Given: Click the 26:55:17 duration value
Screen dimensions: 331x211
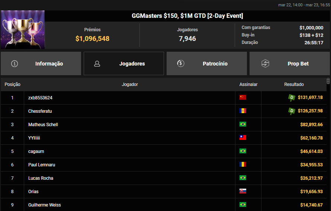Looking at the screenshot, I should tap(314, 43).
